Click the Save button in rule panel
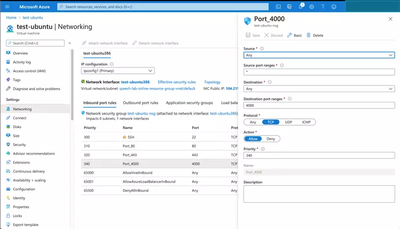 point(253,35)
